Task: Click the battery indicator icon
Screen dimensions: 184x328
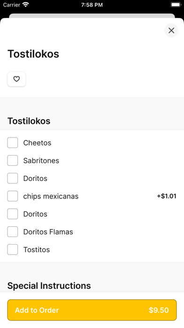Action: pos(176,5)
